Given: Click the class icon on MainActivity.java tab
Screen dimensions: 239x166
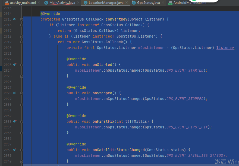Looking at the screenshot, I should pos(46,3).
